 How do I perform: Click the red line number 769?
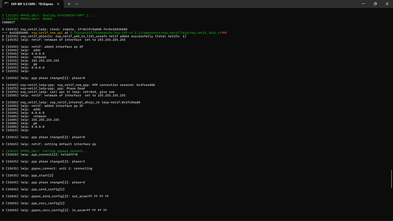pyautogui.click(x=224, y=33)
